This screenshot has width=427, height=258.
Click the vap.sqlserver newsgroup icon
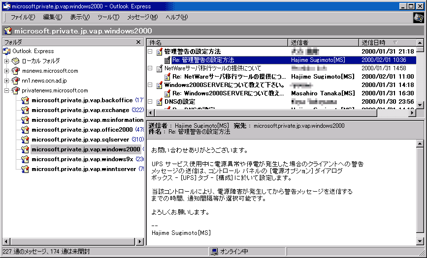click(x=25, y=140)
